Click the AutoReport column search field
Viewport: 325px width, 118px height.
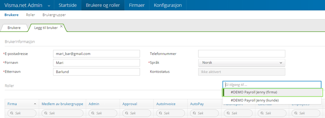click(238, 113)
